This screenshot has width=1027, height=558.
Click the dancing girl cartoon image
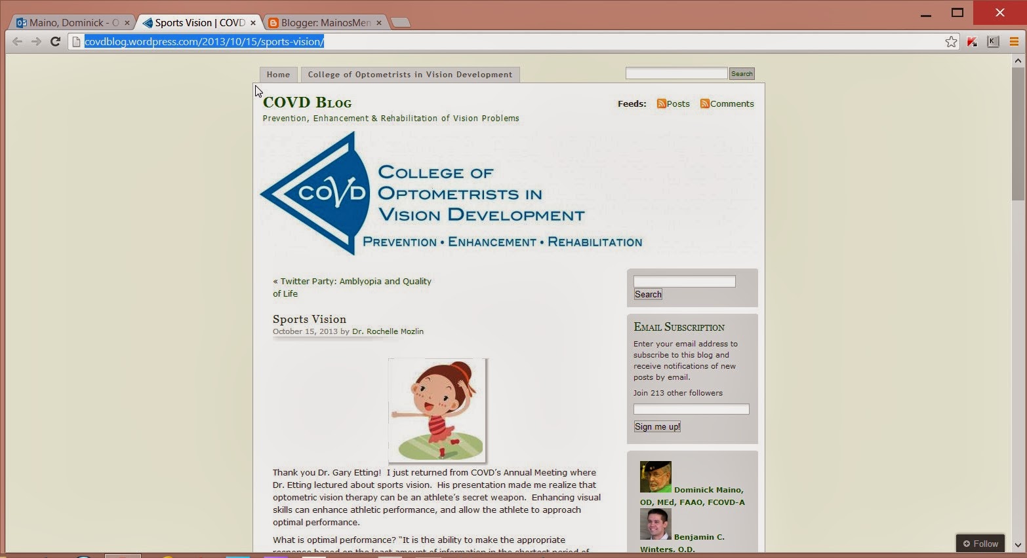click(437, 410)
